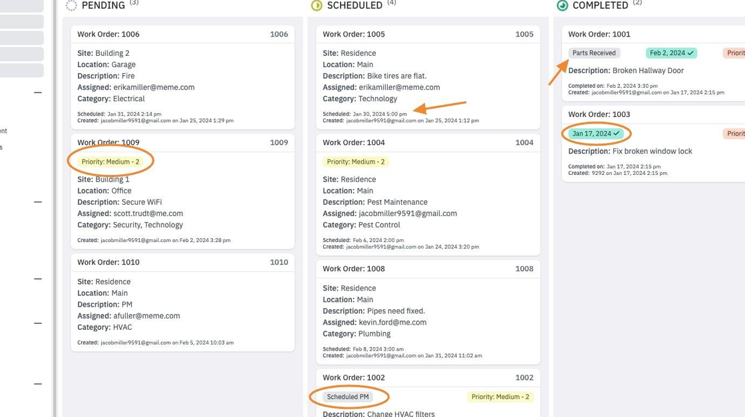Open Work Order: 1002 card title
745x417 pixels.
click(353, 378)
